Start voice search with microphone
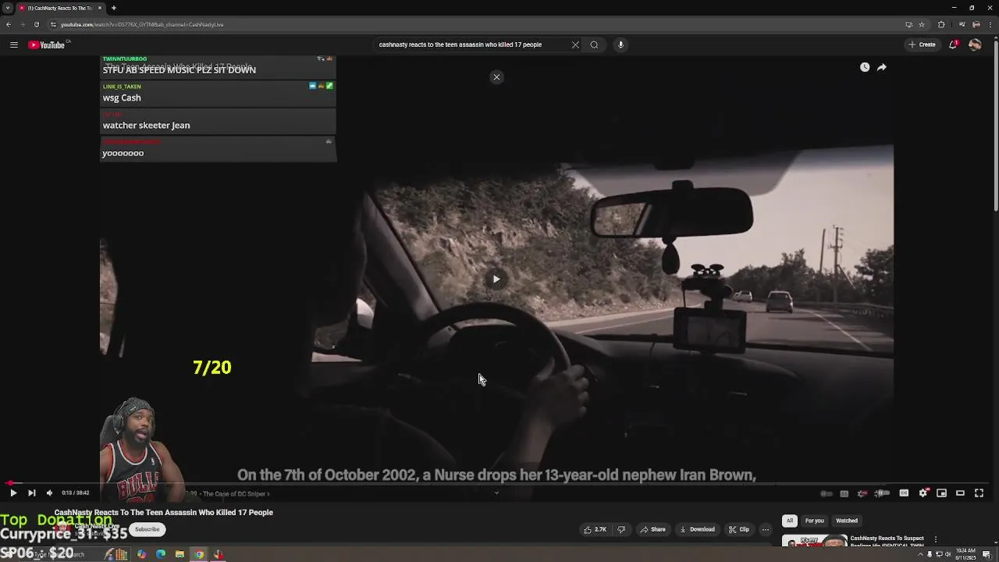Image resolution: width=999 pixels, height=562 pixels. [x=620, y=44]
